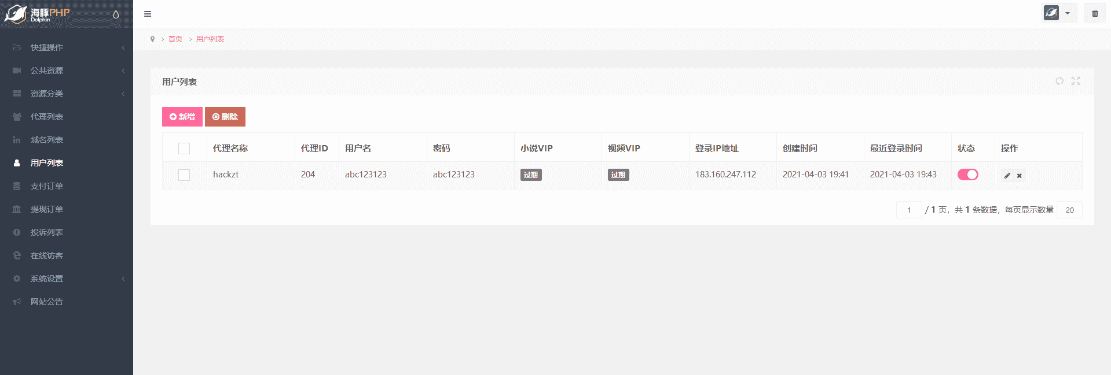The height and width of the screenshot is (375, 1111).
Task: Open 域名列表 in sidebar
Action: coord(67,140)
